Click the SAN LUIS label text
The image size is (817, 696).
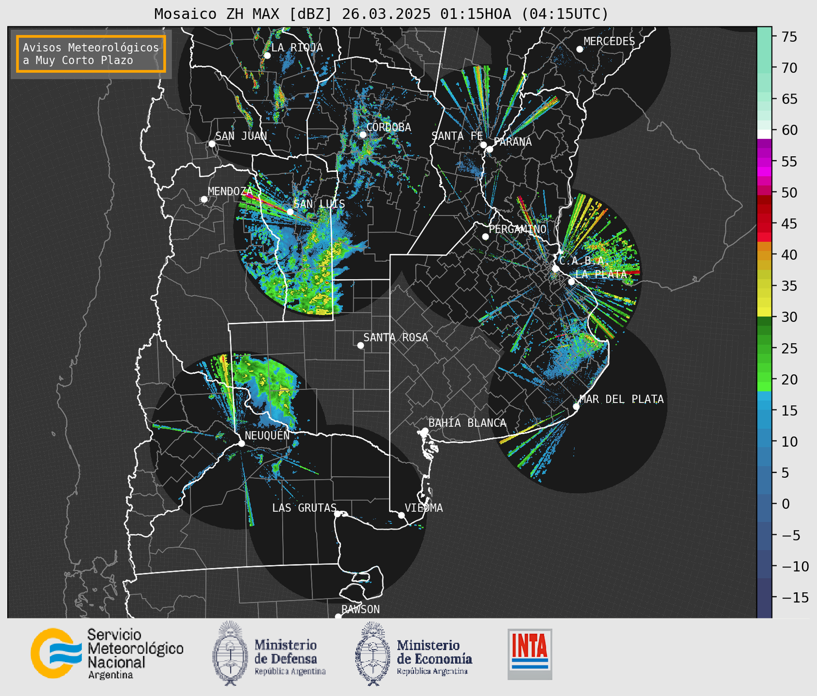(x=319, y=204)
